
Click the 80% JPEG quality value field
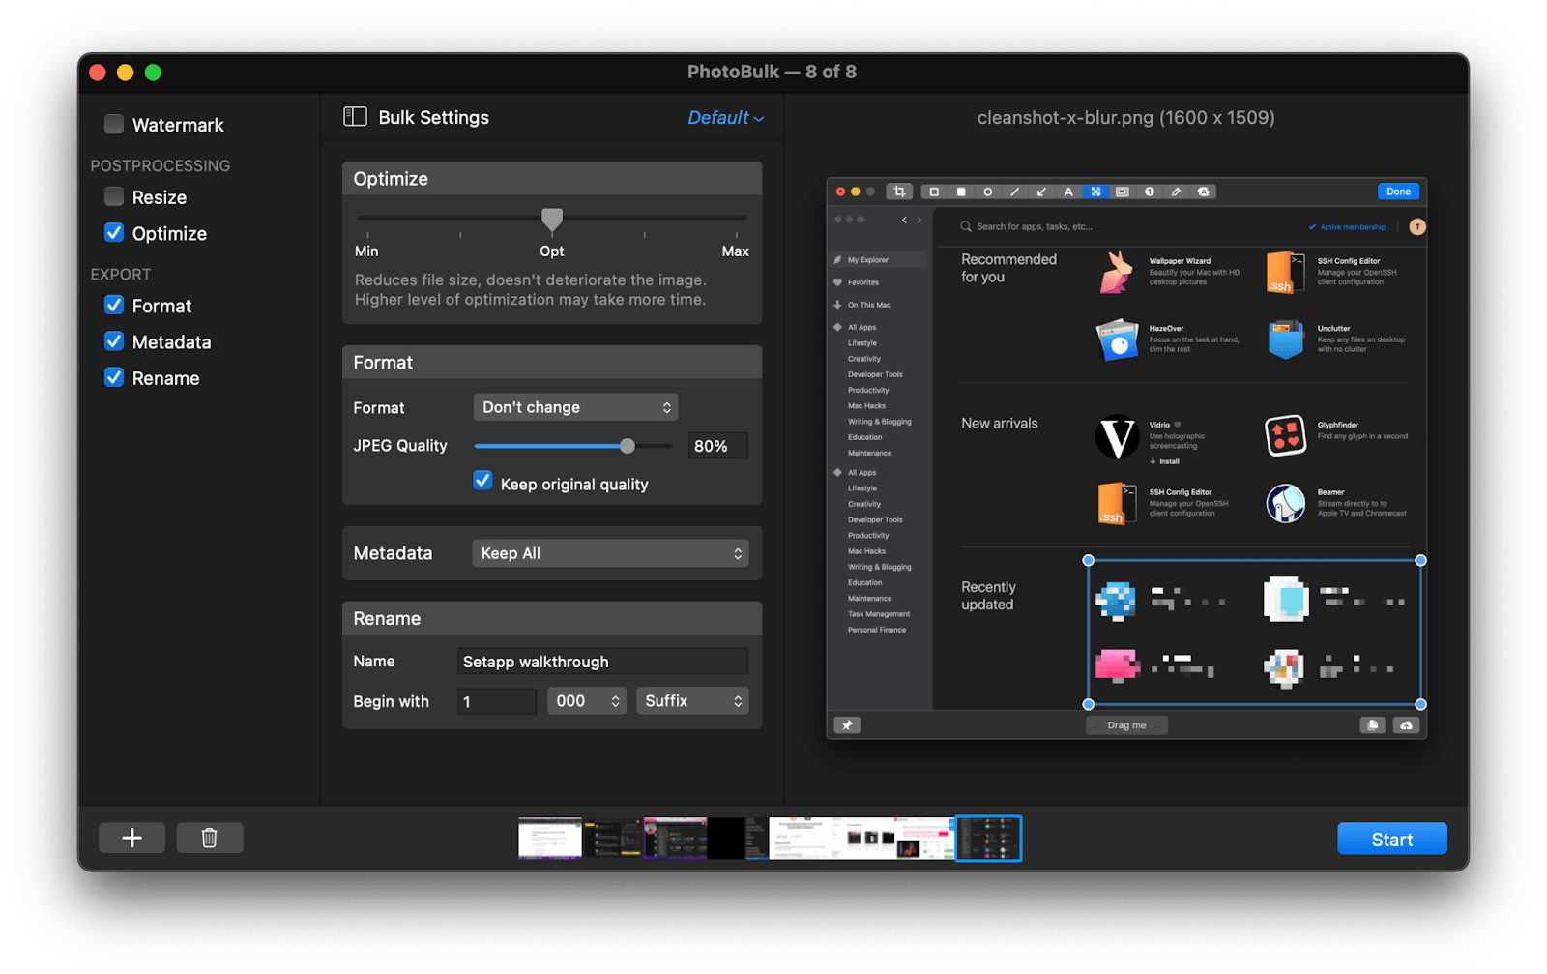coord(718,446)
